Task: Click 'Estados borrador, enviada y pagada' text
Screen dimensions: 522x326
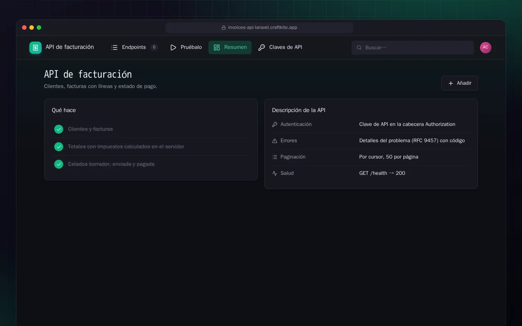Action: click(x=111, y=164)
